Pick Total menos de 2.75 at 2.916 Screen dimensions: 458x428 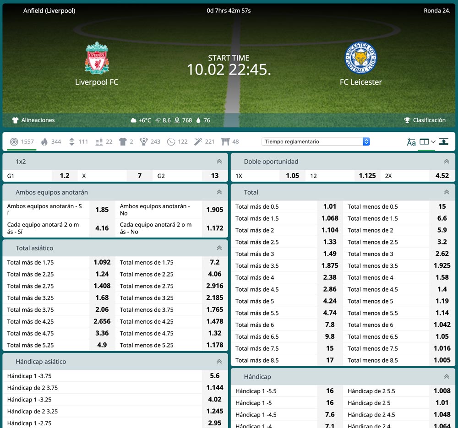pyautogui.click(x=215, y=286)
